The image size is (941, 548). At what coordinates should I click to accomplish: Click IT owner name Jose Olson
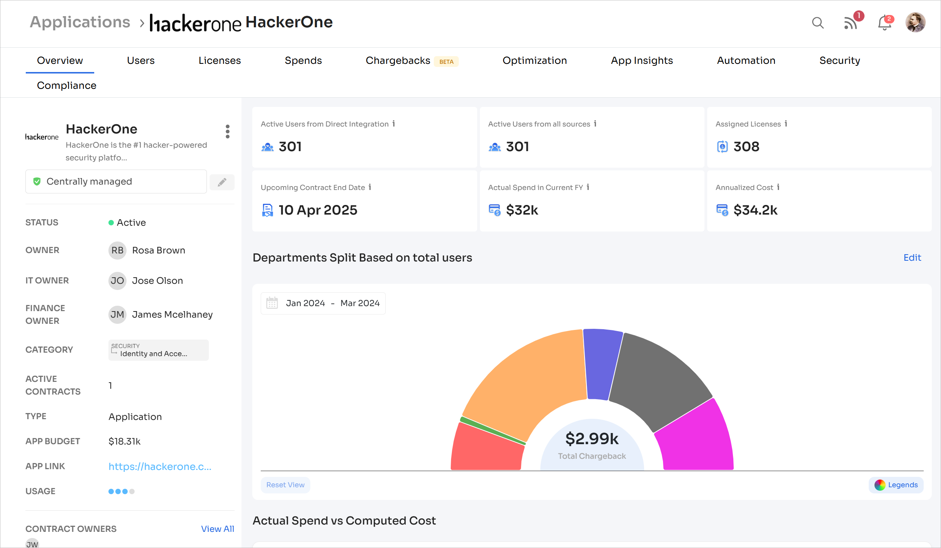coord(157,281)
